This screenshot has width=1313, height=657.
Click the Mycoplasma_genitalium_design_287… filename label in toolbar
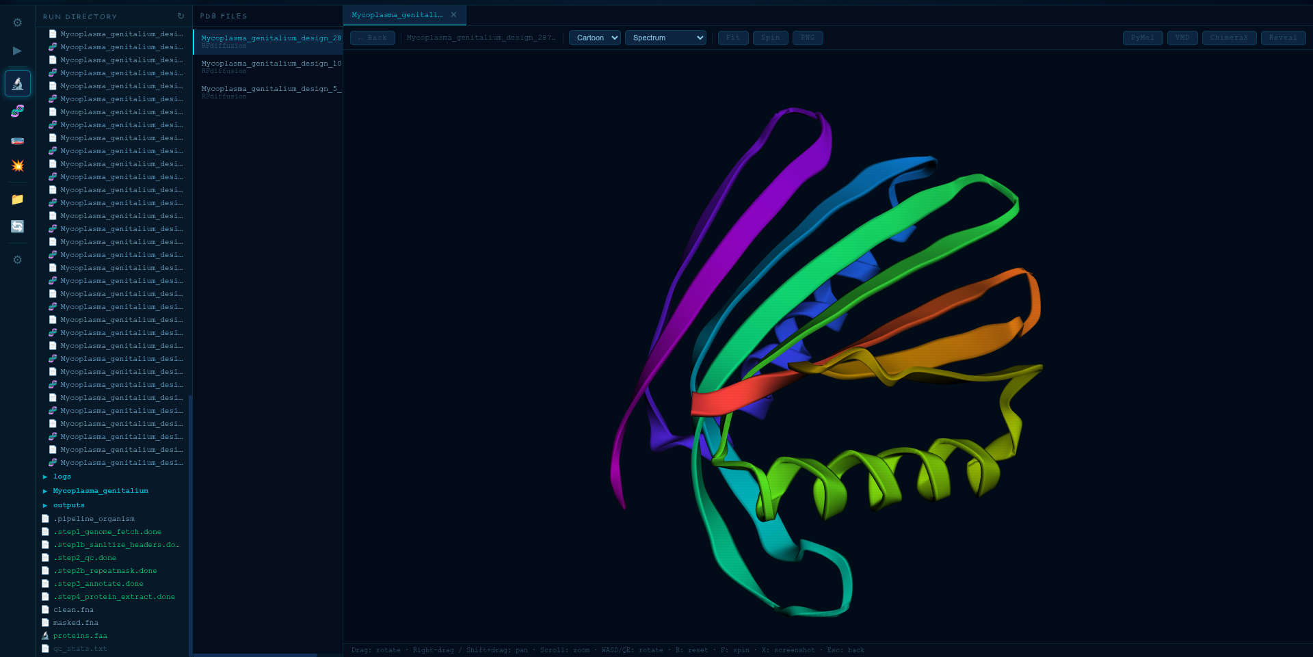tap(481, 38)
